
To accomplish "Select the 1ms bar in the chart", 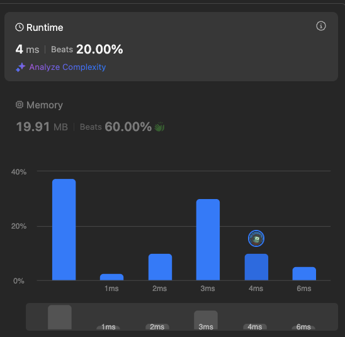I will (x=112, y=277).
